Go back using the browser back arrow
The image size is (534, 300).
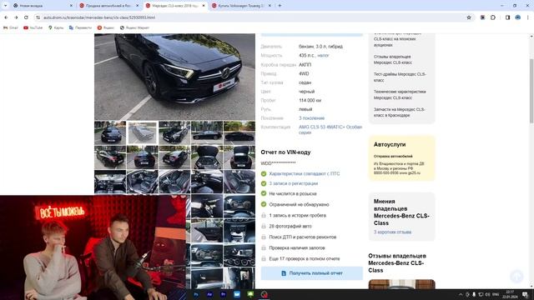[x=6, y=17]
